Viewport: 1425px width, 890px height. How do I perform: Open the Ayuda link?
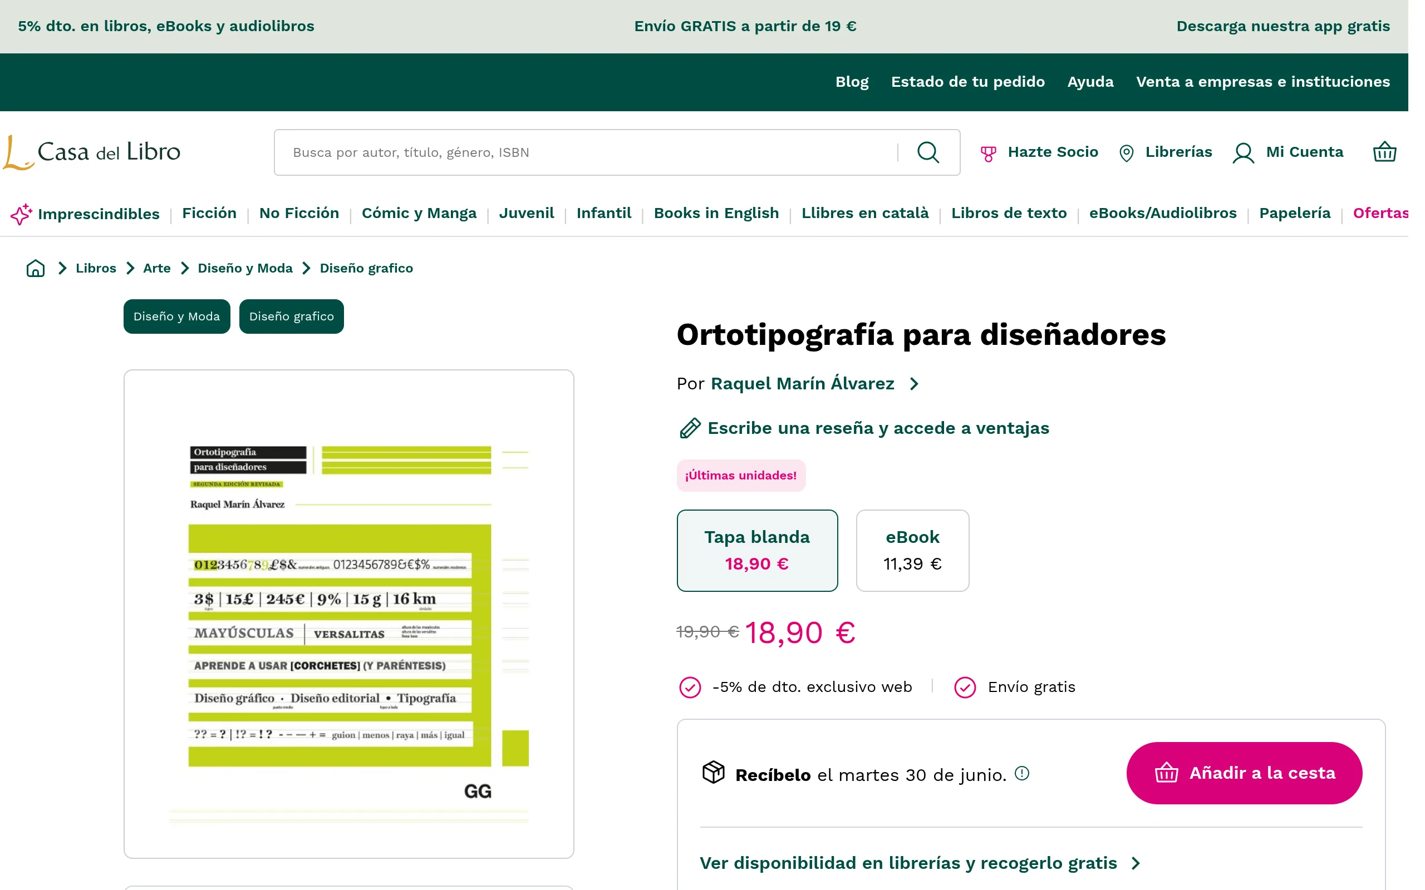pyautogui.click(x=1090, y=82)
